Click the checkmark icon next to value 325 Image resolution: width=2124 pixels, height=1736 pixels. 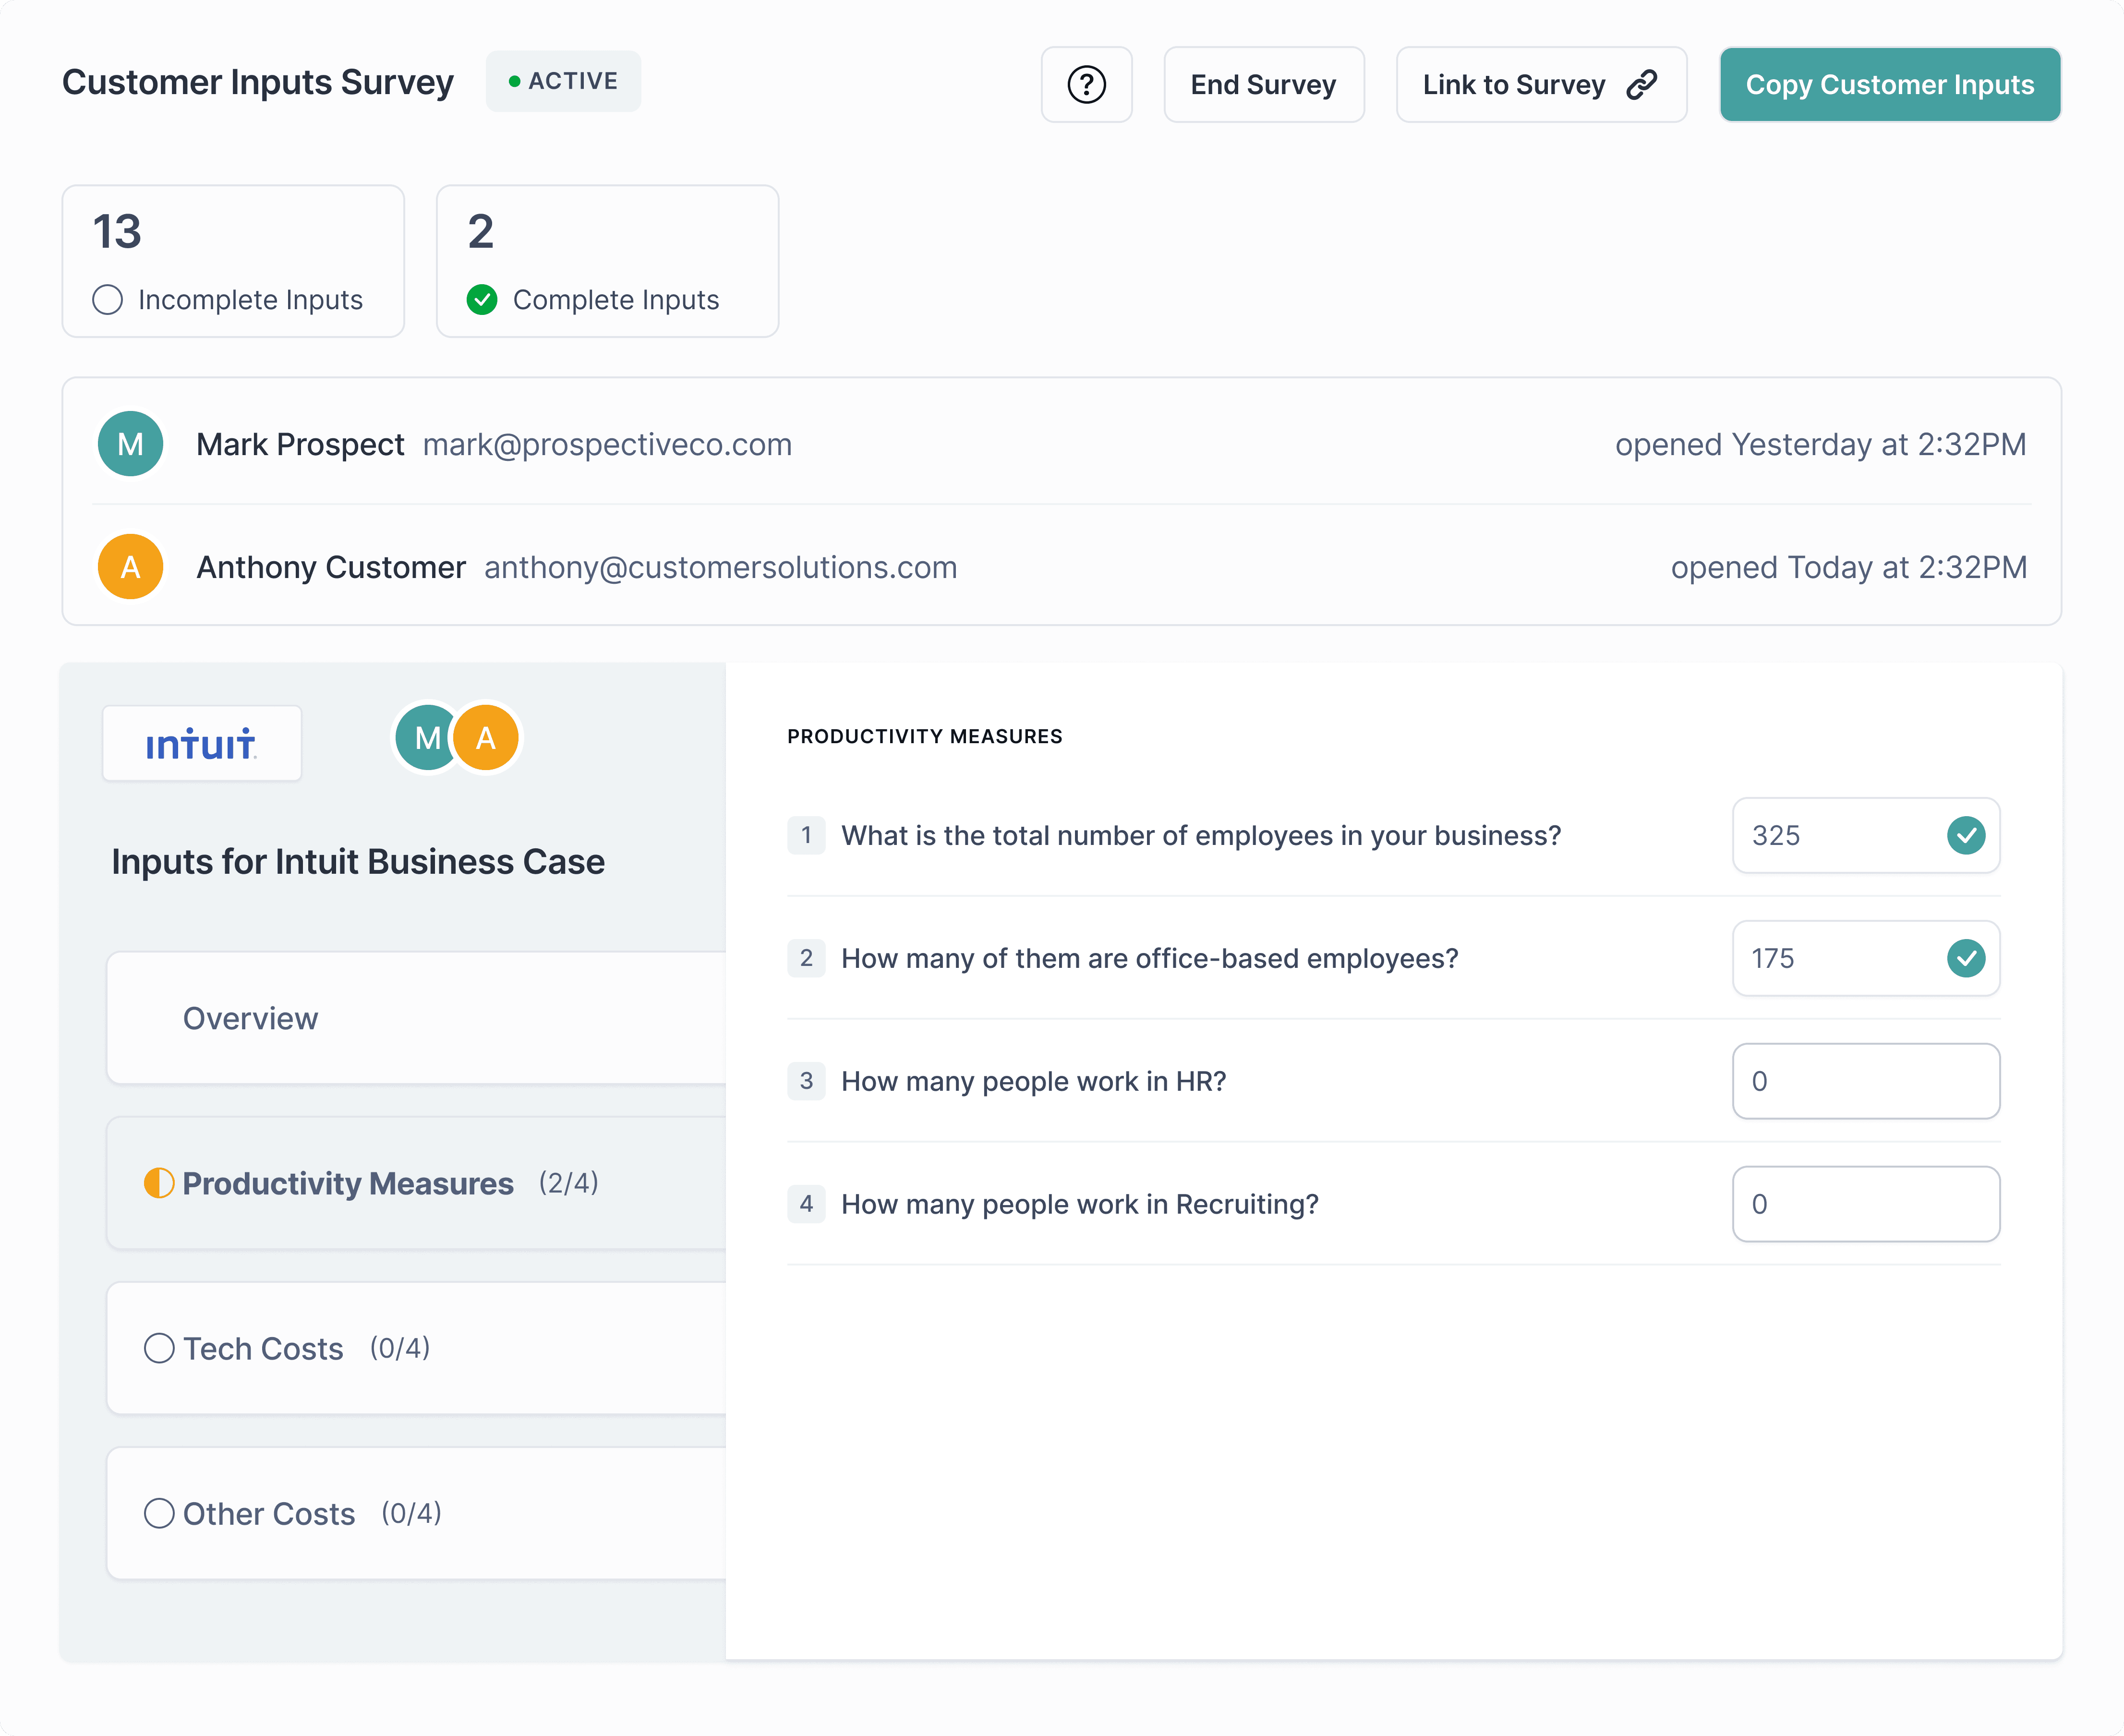(x=1965, y=835)
